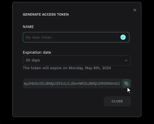Click inside the generated token text box

72,84
